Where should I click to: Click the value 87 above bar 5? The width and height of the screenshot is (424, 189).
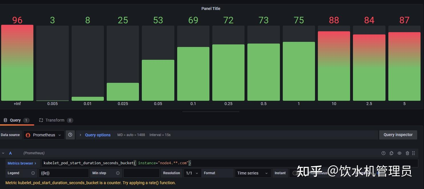pos(404,20)
